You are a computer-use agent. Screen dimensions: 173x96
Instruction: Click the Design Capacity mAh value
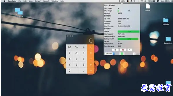pos(121,36)
